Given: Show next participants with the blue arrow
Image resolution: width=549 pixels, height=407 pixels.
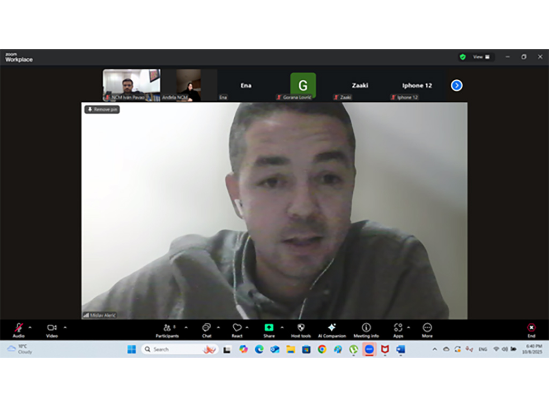Looking at the screenshot, I should click(456, 86).
